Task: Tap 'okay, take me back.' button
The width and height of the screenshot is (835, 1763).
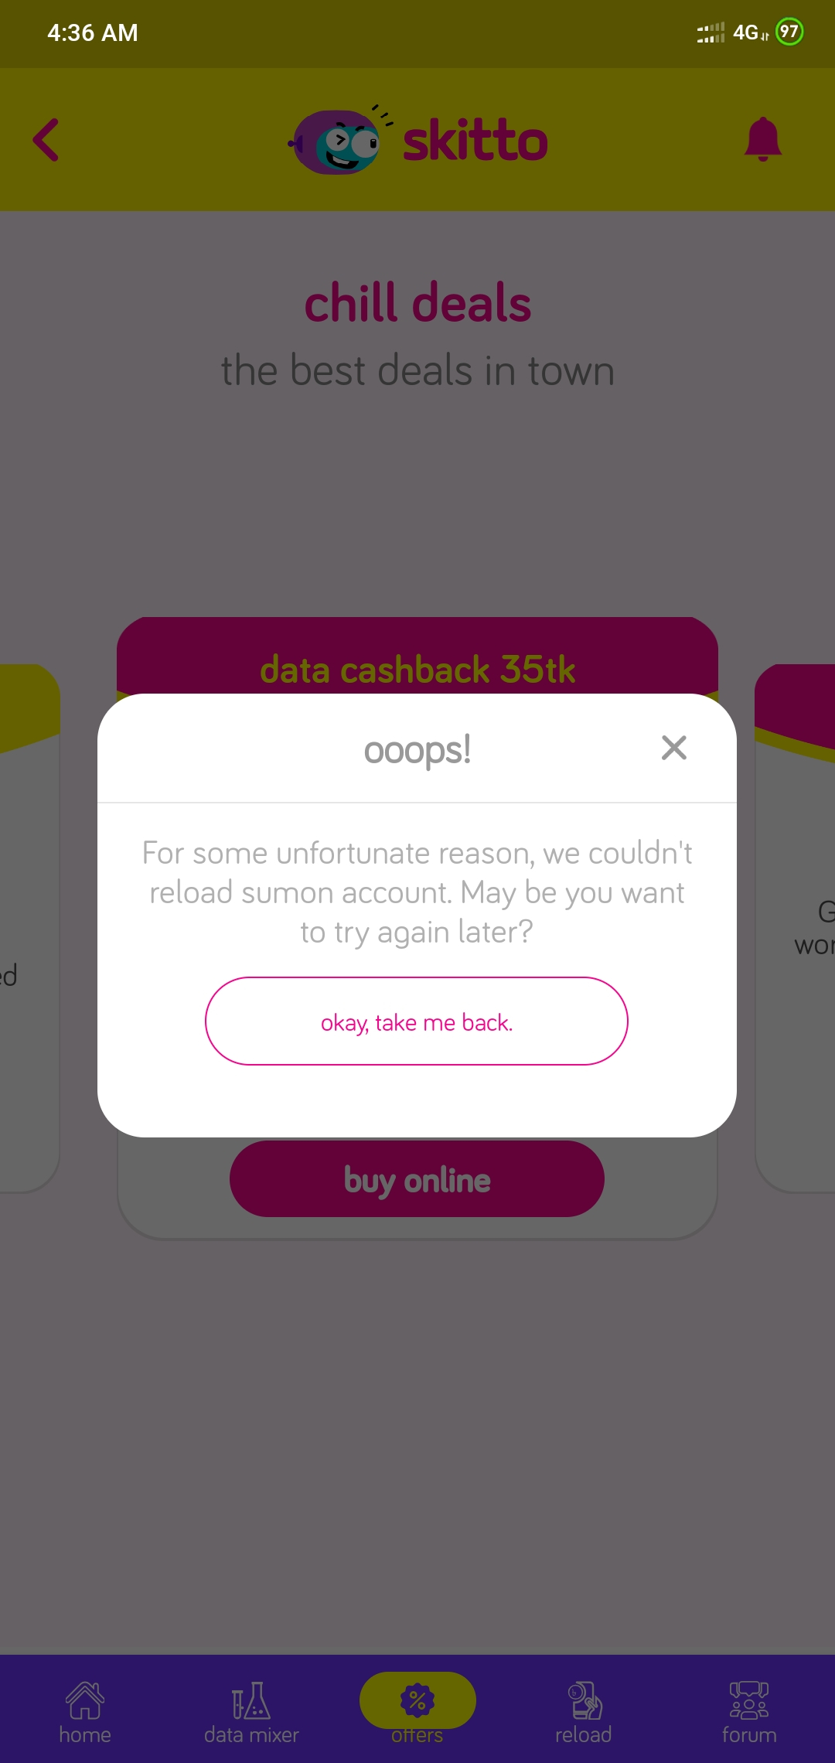Action: (x=417, y=1021)
